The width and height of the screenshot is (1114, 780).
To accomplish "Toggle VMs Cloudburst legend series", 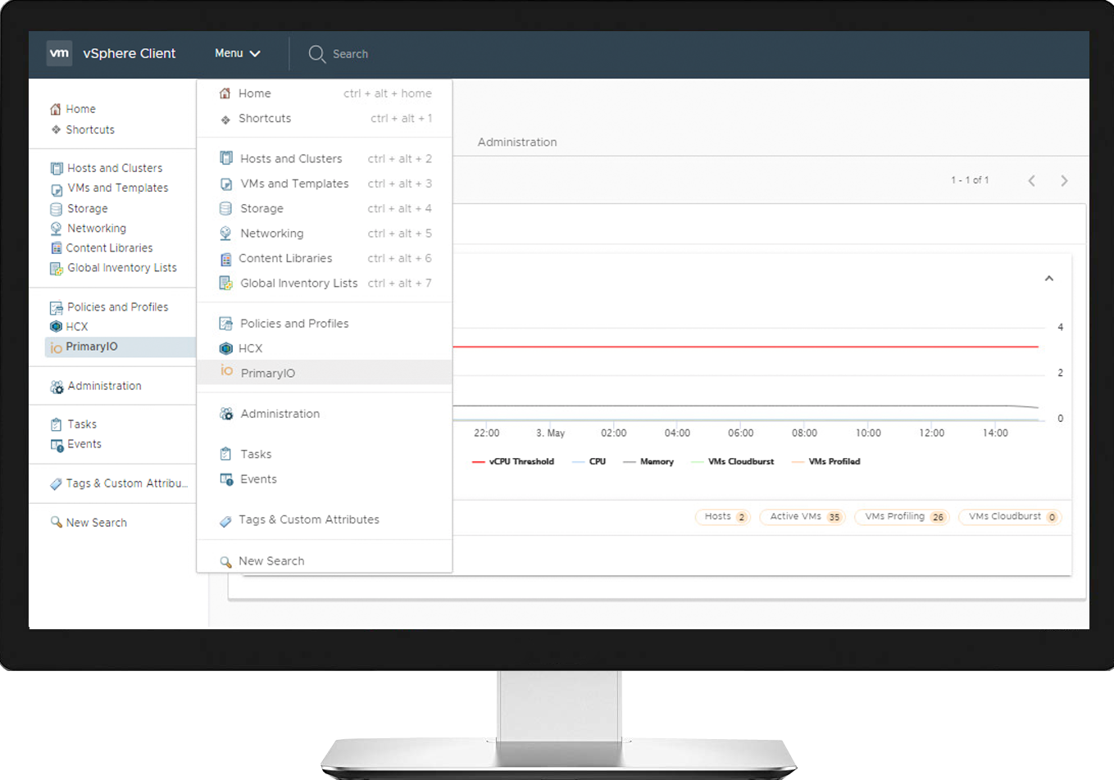I will tap(733, 462).
